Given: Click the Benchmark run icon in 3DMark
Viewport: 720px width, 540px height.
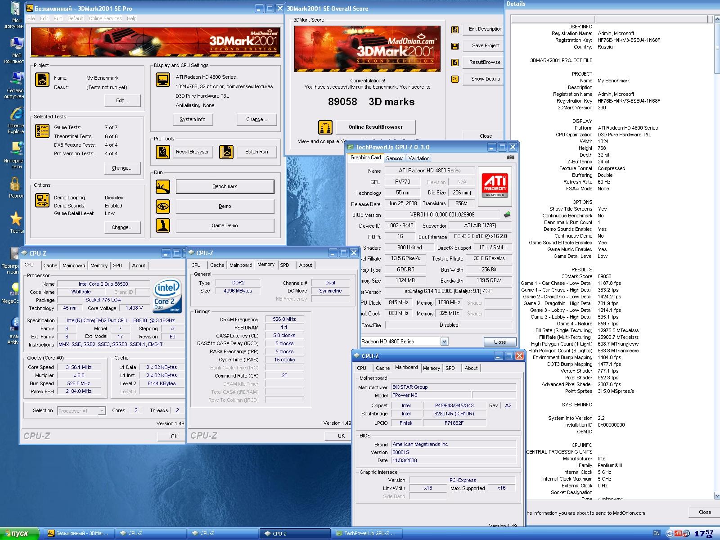Looking at the screenshot, I should tap(163, 186).
